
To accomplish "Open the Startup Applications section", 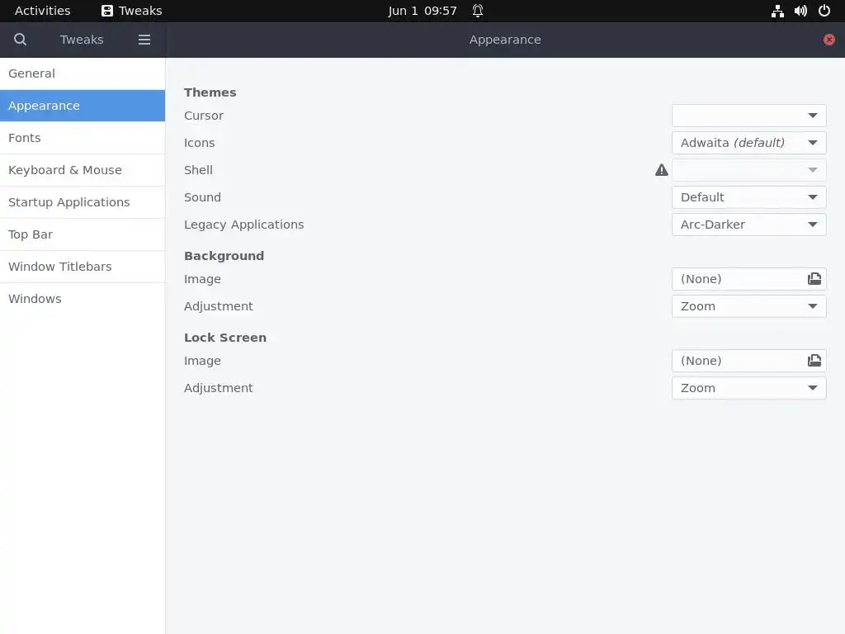I will coord(83,202).
